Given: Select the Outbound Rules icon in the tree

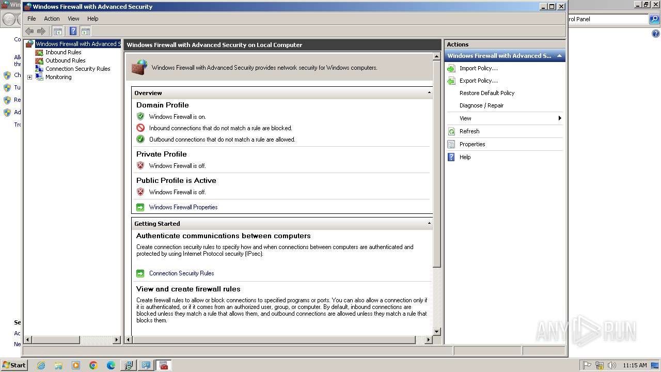Looking at the screenshot, I should coord(39,60).
